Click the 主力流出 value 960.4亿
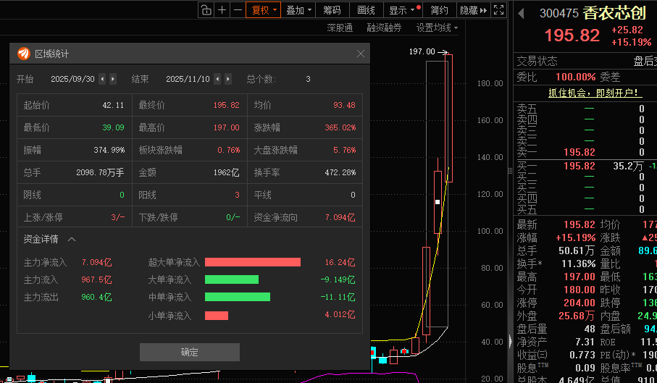Viewport: 657px width, 383px height. click(96, 297)
